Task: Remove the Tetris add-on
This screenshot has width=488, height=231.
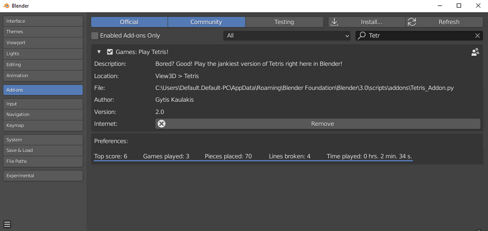Action: tap(318, 124)
